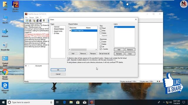
Task: Open Microsoft Store from the taskbar
Action: (x=78, y=102)
